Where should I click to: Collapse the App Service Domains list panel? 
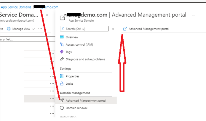pos(47,15)
